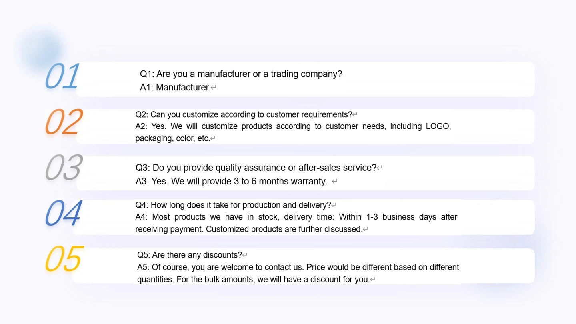Select the Q3 quality assurance question
Screen dimensions: 576x324
pyautogui.click(x=256, y=168)
